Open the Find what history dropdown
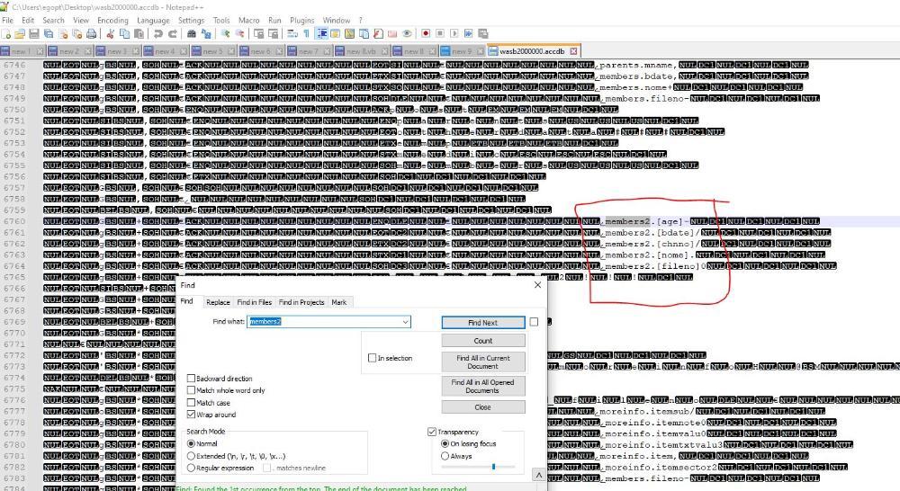 pyautogui.click(x=405, y=322)
